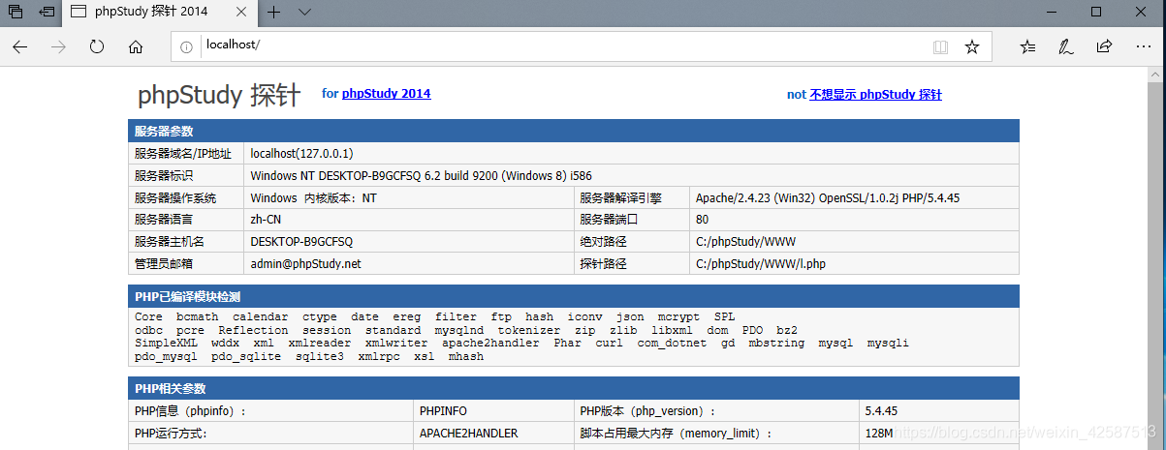Viewport: 1166px width, 450px height.
Task: Open site information icon in address bar
Action: [186, 46]
